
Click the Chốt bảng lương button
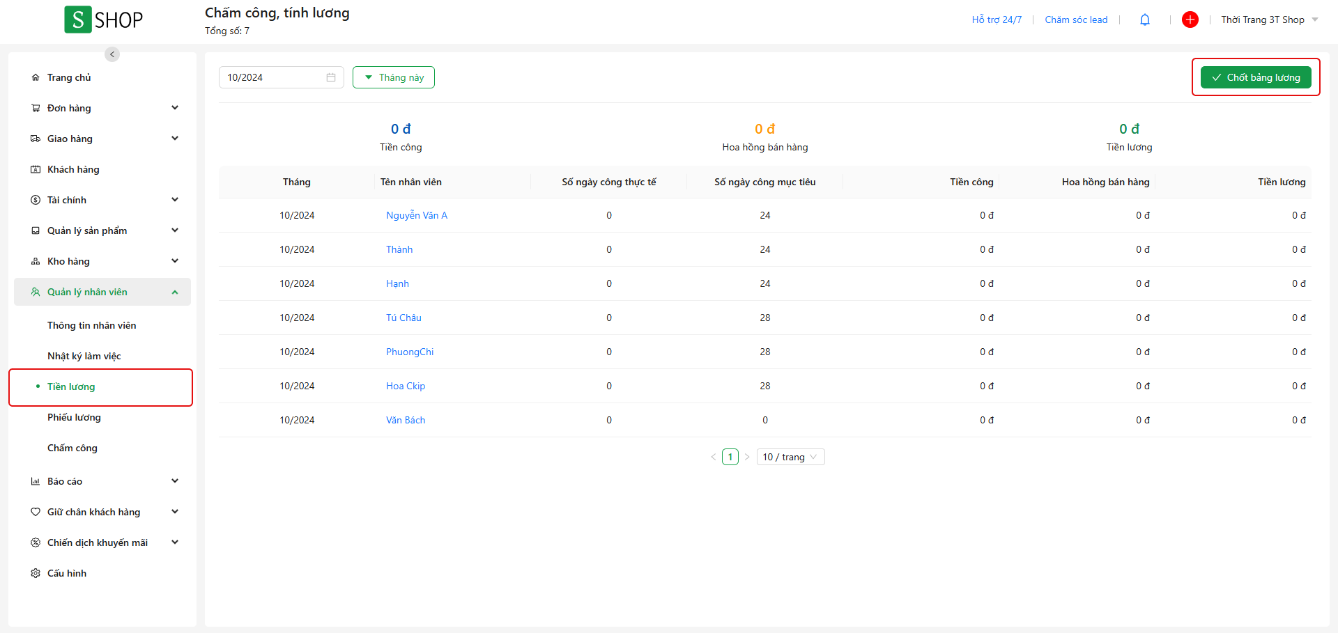click(x=1256, y=77)
